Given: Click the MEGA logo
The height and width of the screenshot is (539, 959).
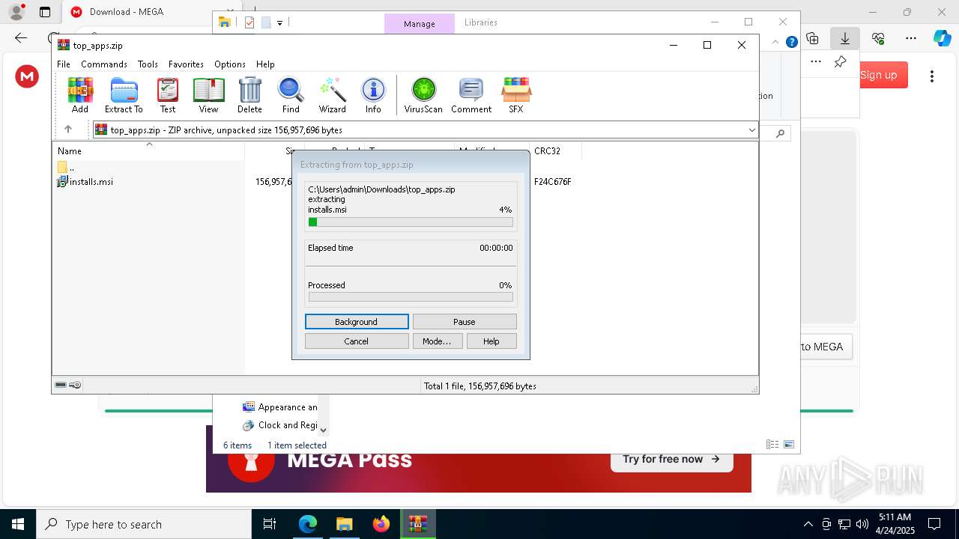Looking at the screenshot, I should [x=27, y=76].
